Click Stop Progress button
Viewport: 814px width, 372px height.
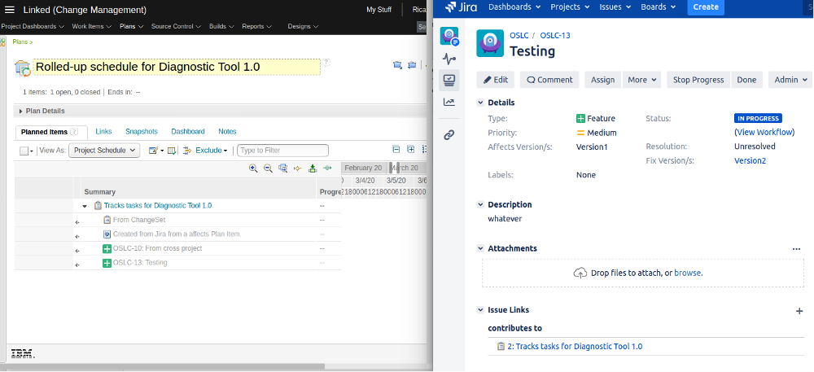698,80
